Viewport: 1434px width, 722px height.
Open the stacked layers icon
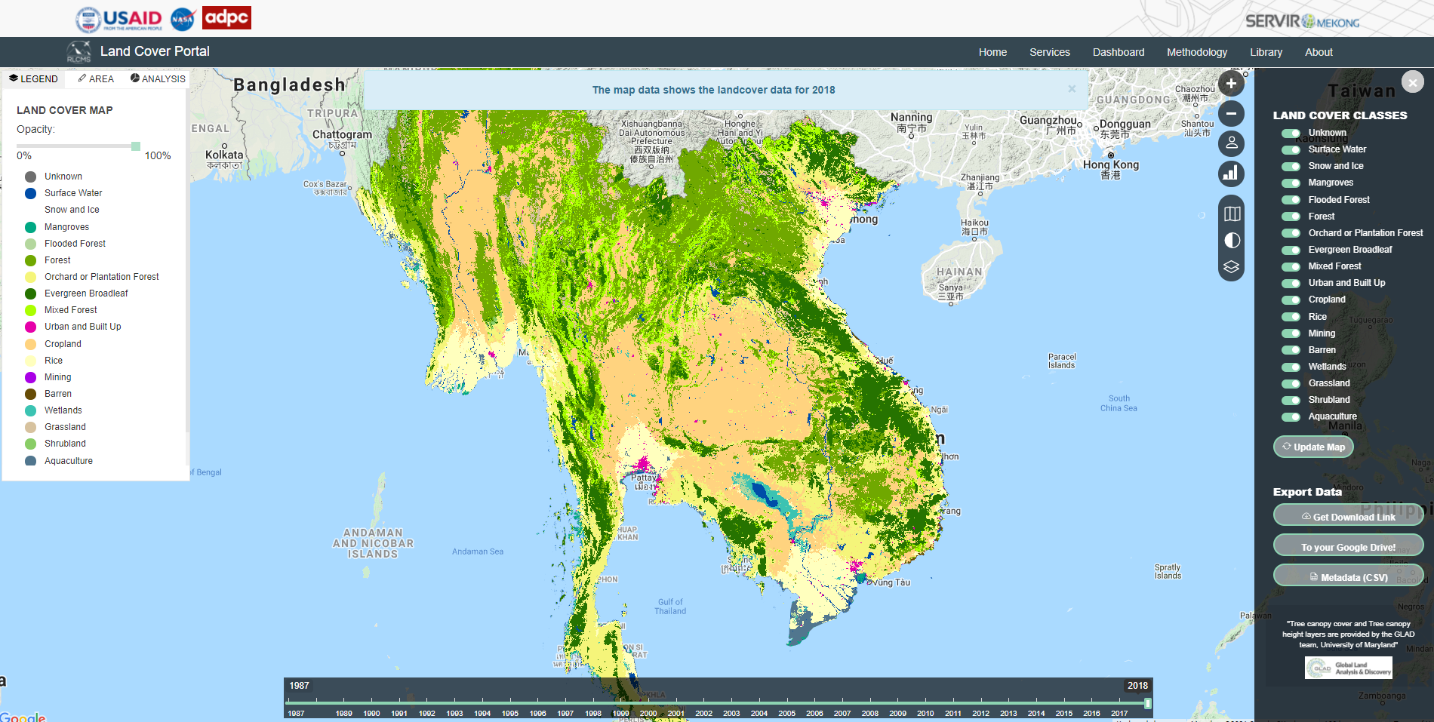click(1232, 267)
